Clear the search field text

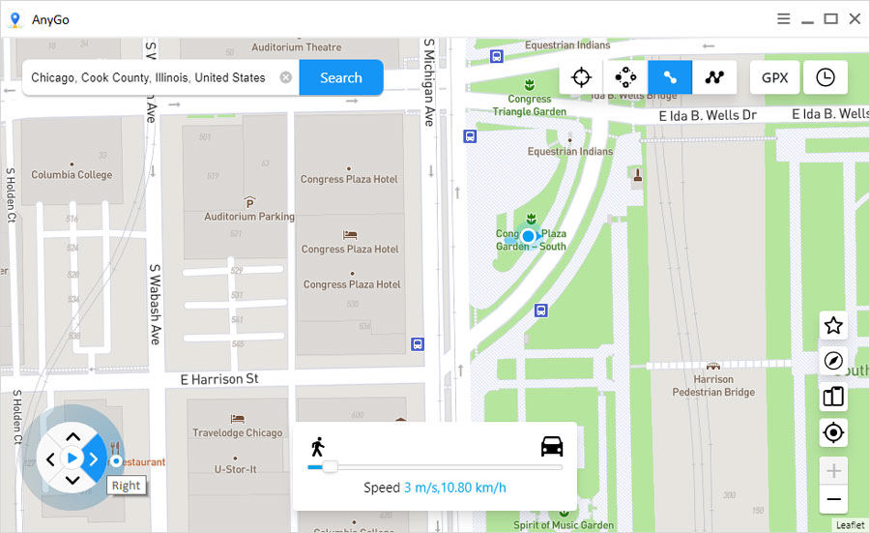[286, 77]
